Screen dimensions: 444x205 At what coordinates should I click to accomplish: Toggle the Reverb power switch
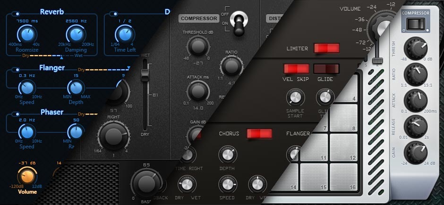pyautogui.click(x=17, y=13)
